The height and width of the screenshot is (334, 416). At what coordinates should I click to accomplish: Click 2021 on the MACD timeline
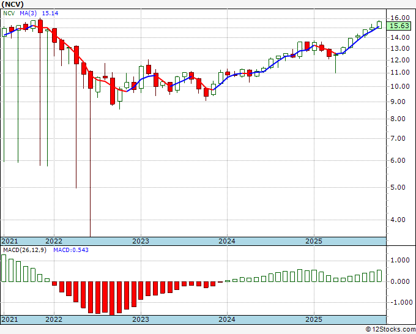tap(10, 319)
